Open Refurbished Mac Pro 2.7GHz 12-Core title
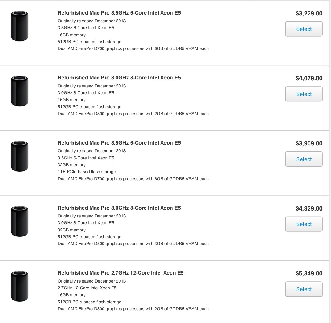331x323 pixels. coord(121,273)
